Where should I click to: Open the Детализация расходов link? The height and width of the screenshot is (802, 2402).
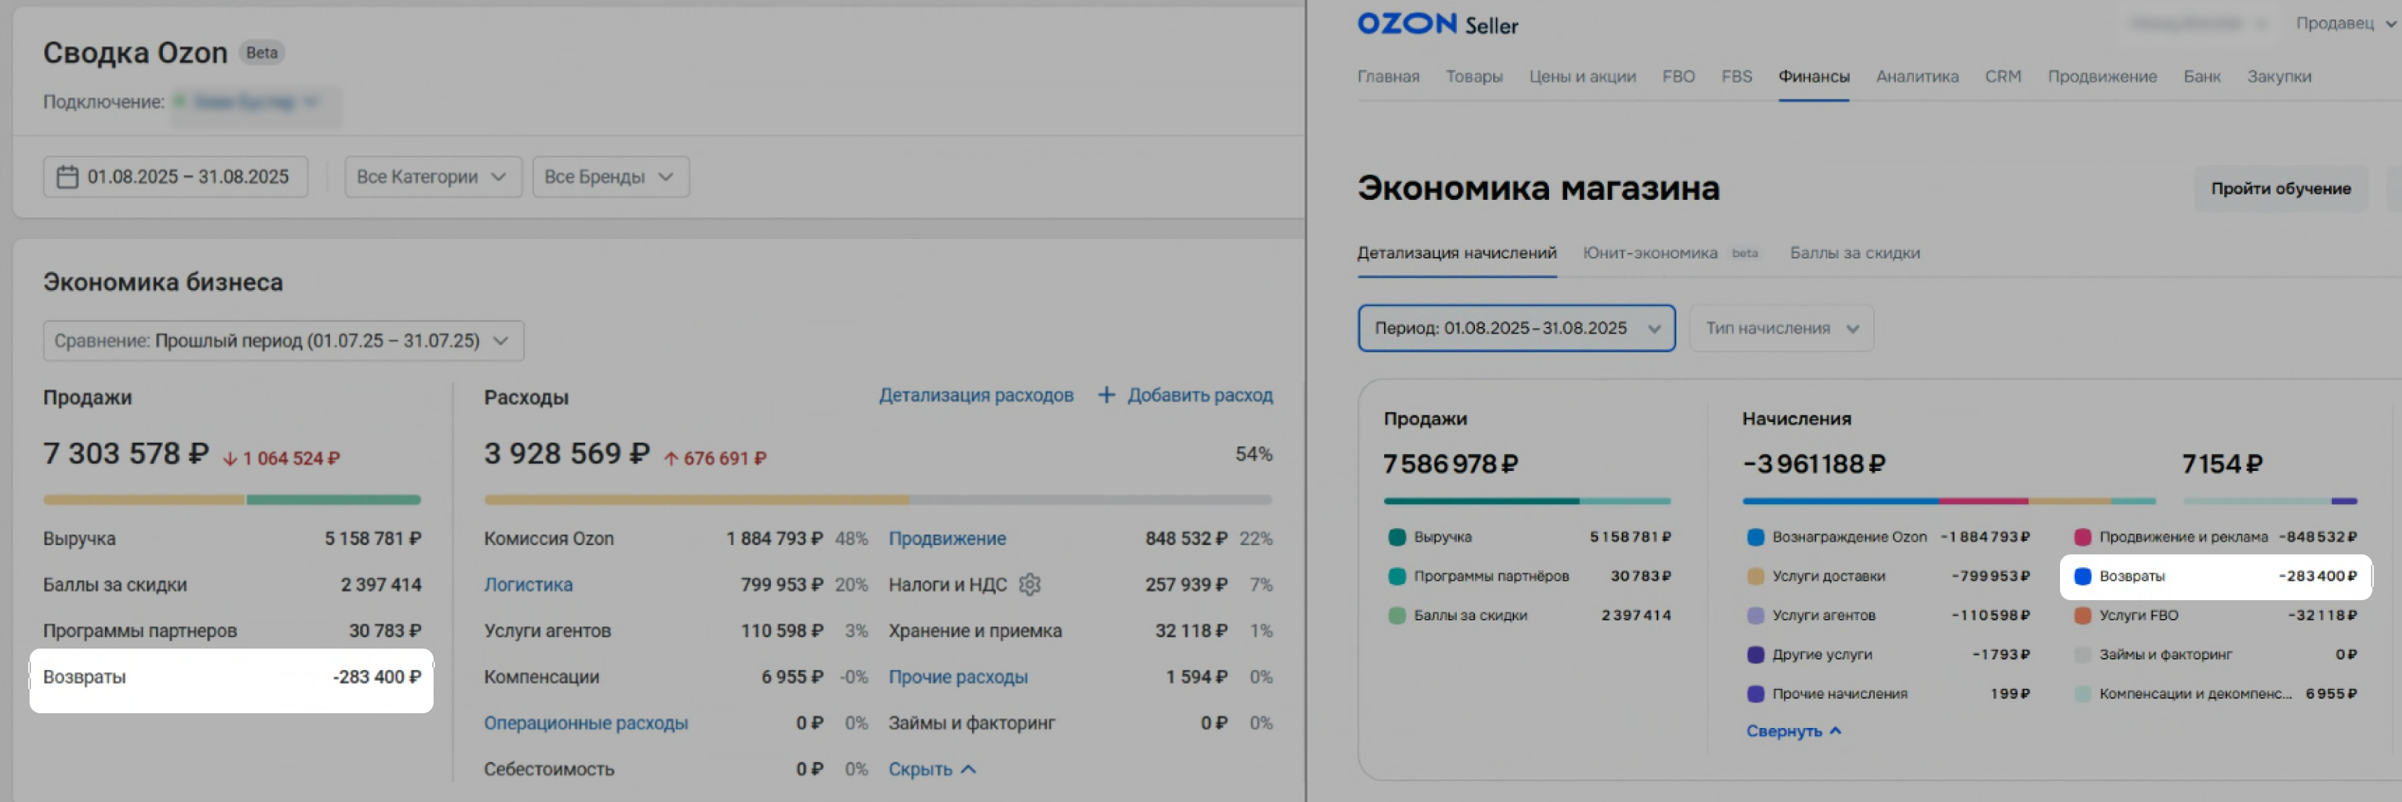(x=975, y=395)
